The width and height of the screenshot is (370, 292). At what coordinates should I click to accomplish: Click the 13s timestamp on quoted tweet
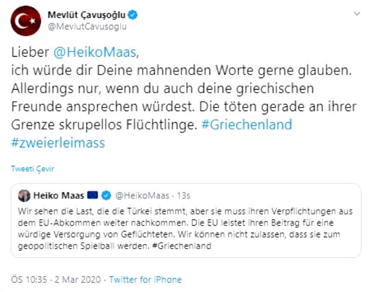(184, 195)
